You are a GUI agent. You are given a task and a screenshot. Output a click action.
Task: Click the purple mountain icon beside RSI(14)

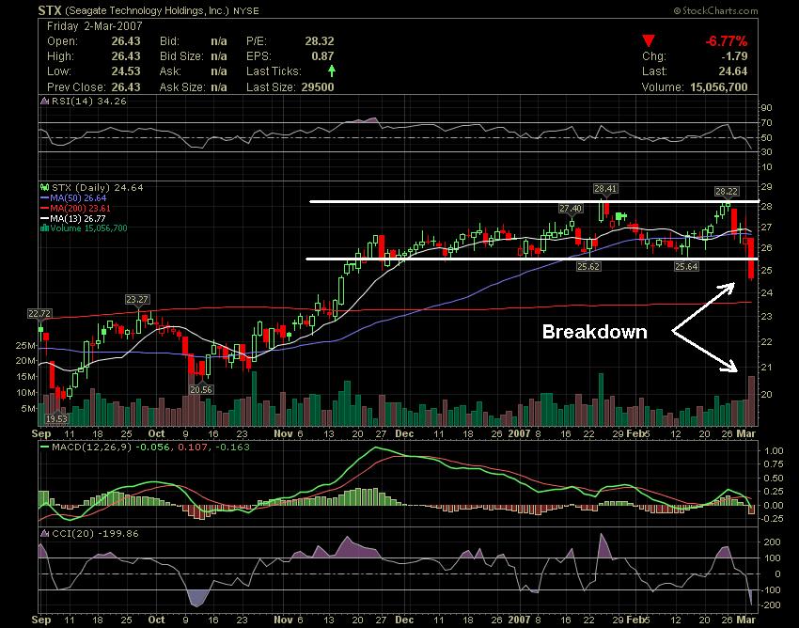pyautogui.click(x=45, y=102)
